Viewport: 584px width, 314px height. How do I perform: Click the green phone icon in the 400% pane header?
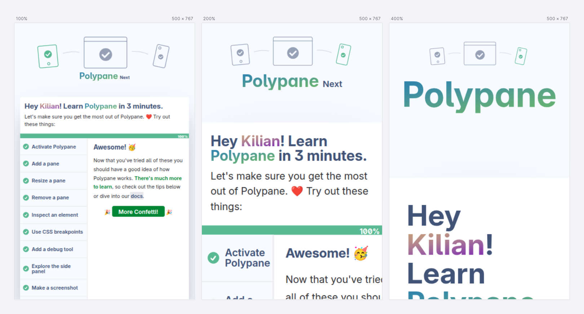click(x=521, y=56)
